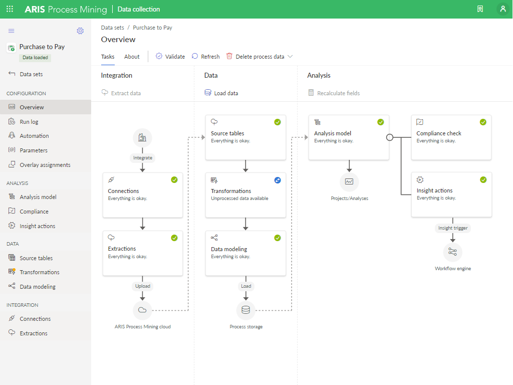
Task: Collapse the sidebar with hamburger icon
Action: (x=12, y=31)
